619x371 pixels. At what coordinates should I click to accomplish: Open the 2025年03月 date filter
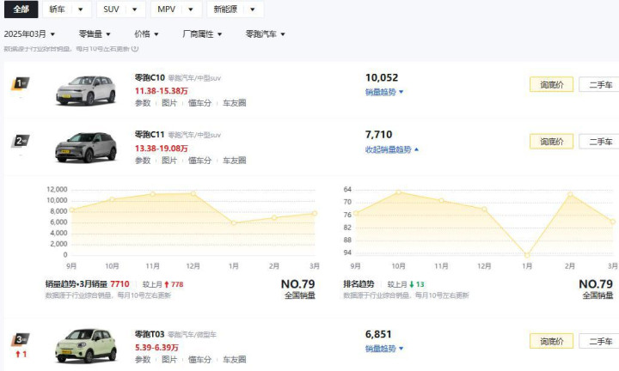[x=29, y=34]
